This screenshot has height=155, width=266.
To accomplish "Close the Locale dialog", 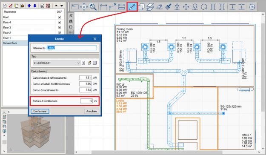I will (95, 39).
